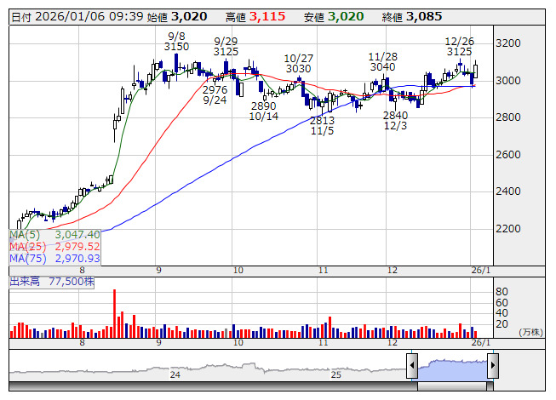556x400 pixels.
Task: Click the 2890 10/14 low label
Action: (x=263, y=111)
